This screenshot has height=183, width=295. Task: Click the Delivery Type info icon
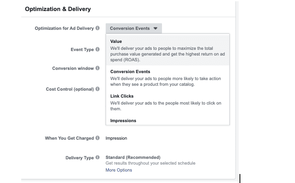tap(98, 158)
